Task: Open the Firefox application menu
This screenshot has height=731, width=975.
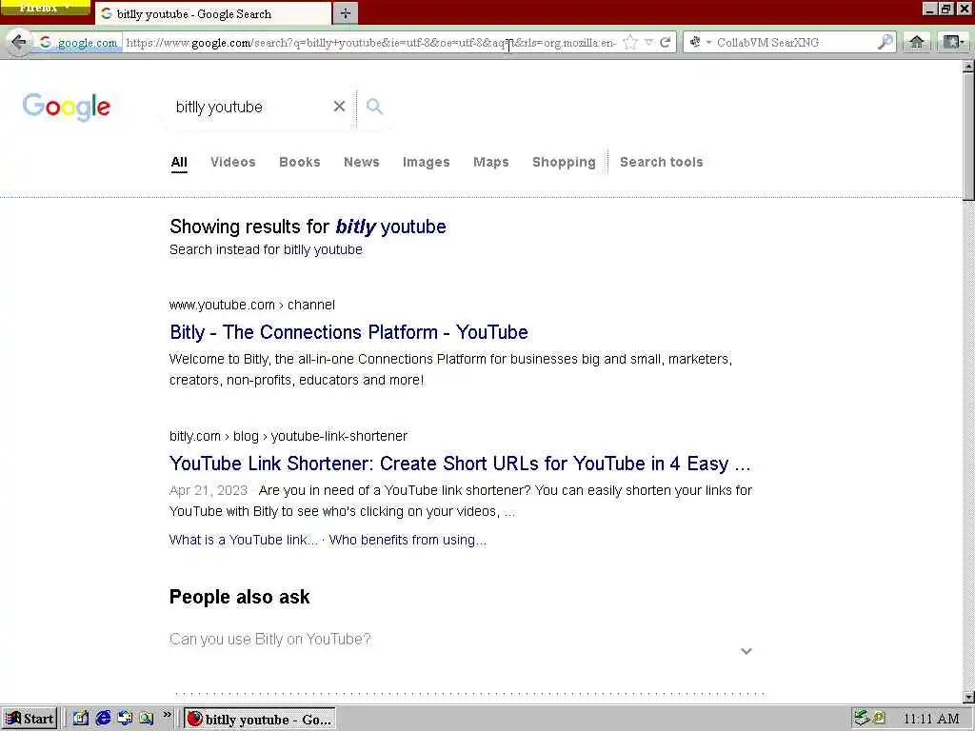Action: coord(45,8)
